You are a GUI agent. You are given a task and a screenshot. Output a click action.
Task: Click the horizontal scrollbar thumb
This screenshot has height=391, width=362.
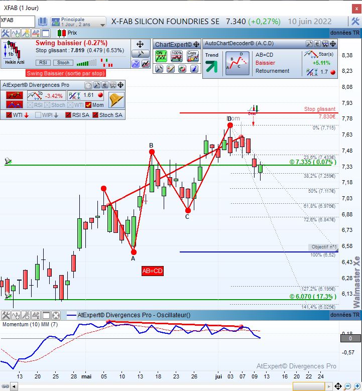309,386
